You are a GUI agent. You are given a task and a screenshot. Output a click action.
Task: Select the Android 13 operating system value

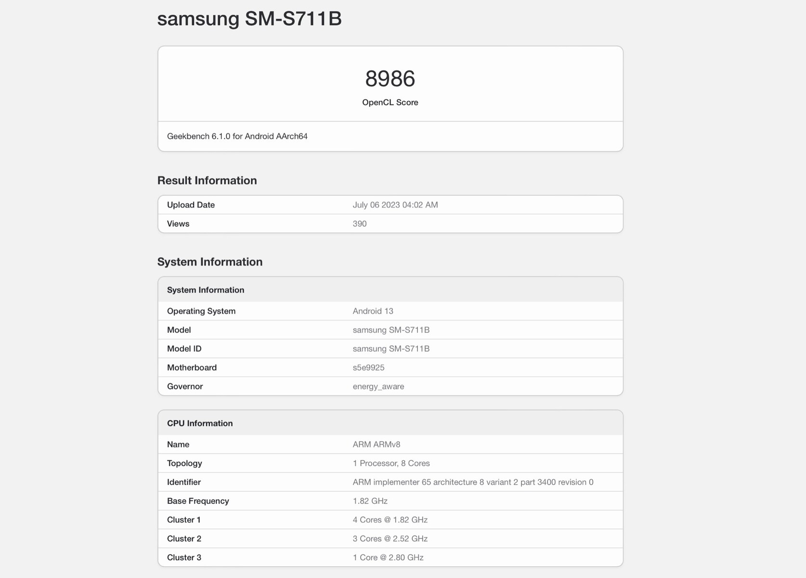pos(373,311)
